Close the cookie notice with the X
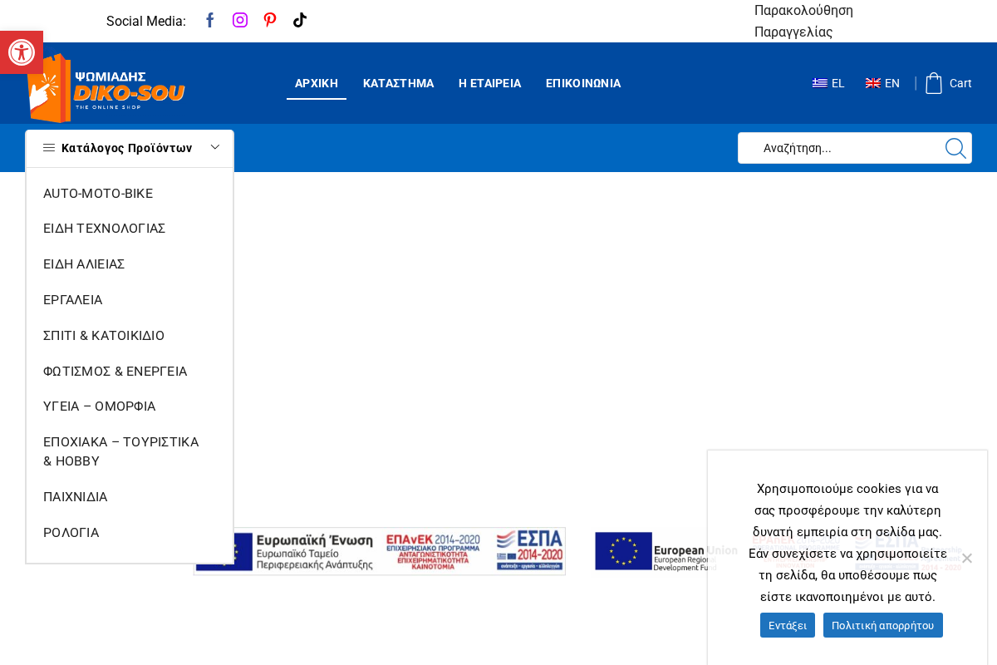 966,558
